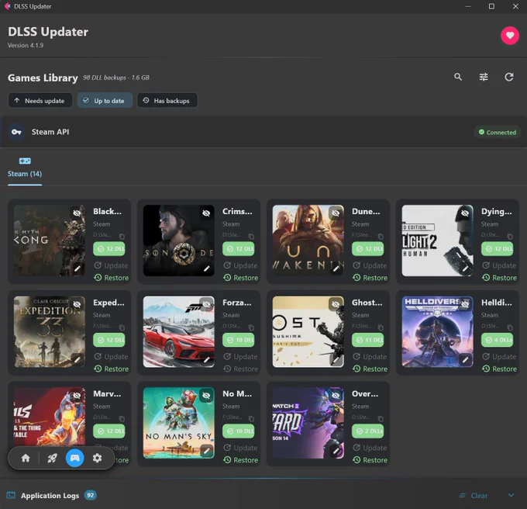Screen dimensions: 527x509
Task: Restore Helldivers 2 DLLs
Action: [499, 369]
